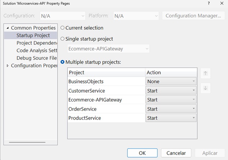Open Action dropdown for Ecommerce-APIGateway
This screenshot has width=228, height=160.
coord(171,100)
